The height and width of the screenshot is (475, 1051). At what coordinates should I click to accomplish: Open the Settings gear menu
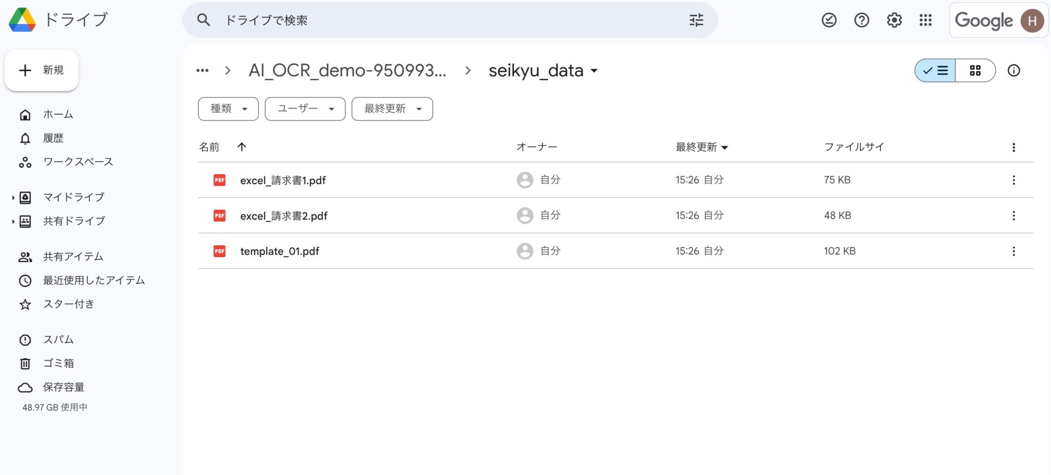893,20
